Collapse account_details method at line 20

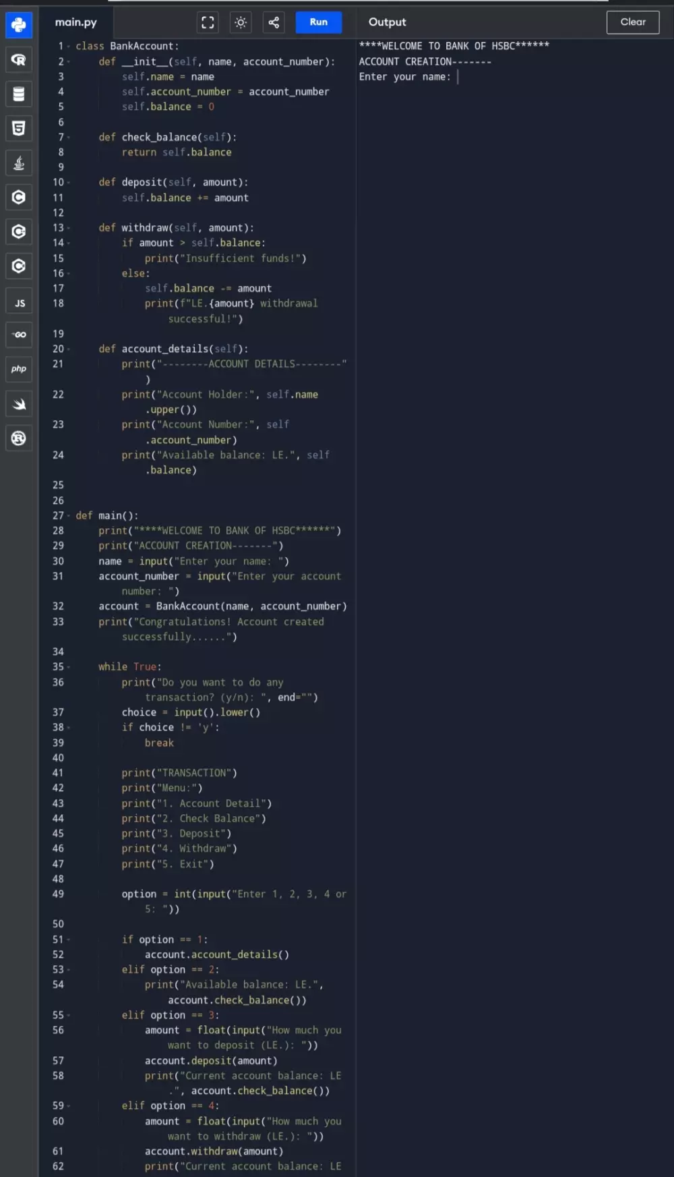pyautogui.click(x=69, y=349)
